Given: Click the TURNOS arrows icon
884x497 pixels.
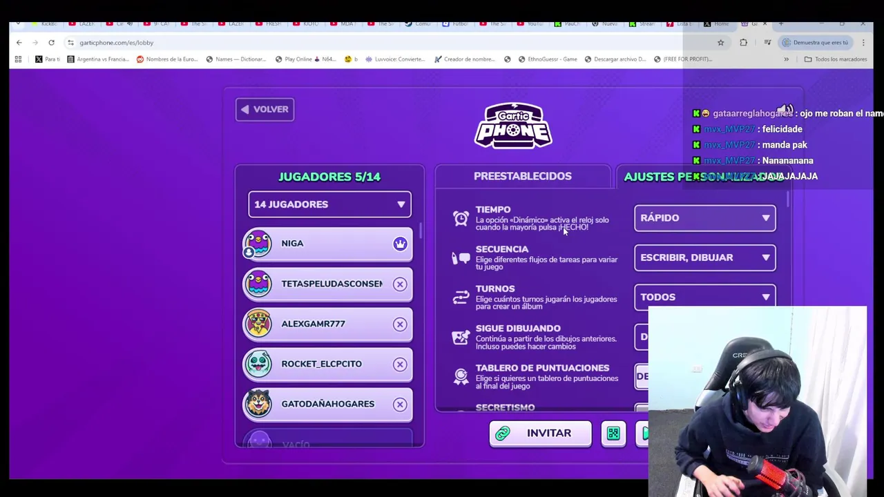Looking at the screenshot, I should pos(461,298).
